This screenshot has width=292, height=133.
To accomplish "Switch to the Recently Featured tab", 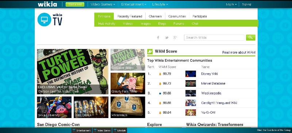I will [130, 16].
